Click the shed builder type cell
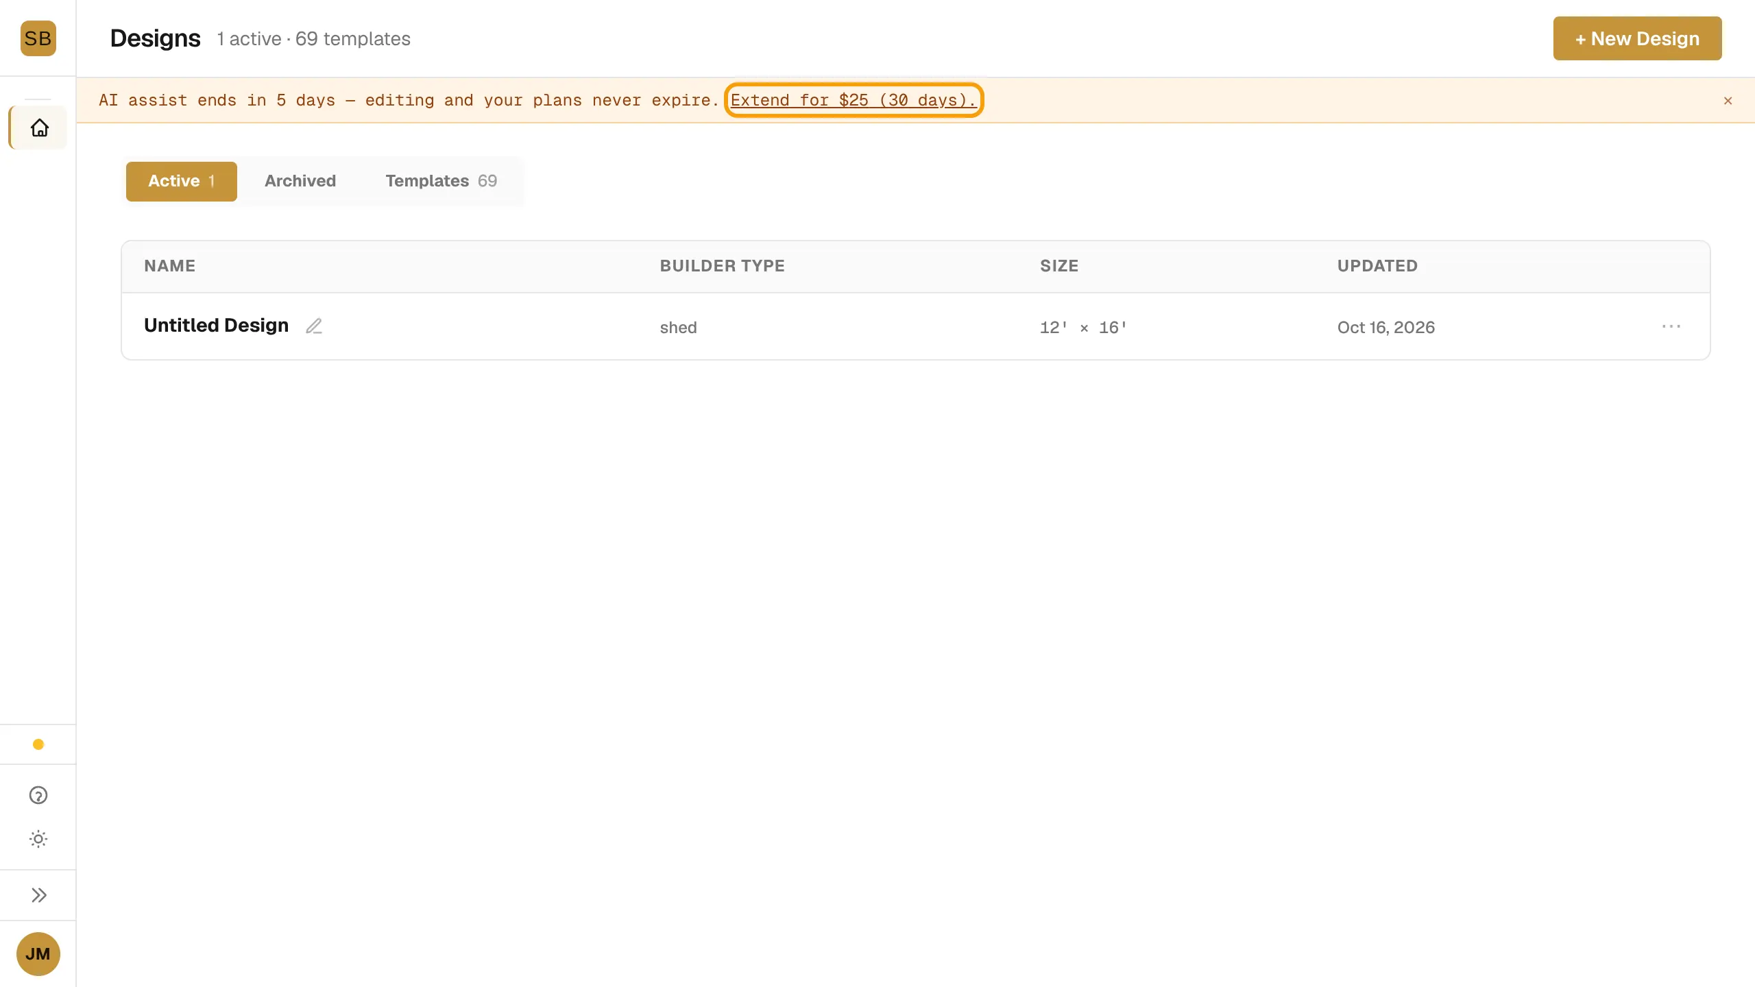The height and width of the screenshot is (987, 1755). [678, 328]
